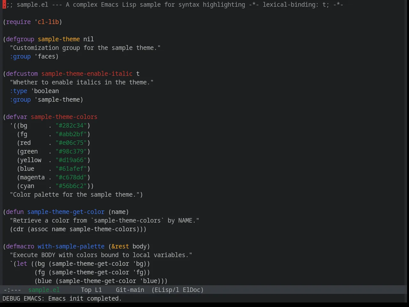Click the color string "#61afef"
This screenshot has height=307, width=409.
pyautogui.click(x=71, y=169)
